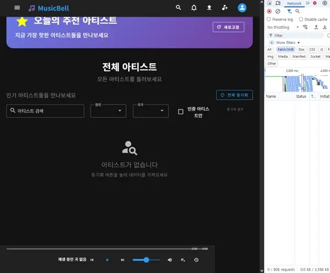Check the Disable cache option

click(x=301, y=19)
